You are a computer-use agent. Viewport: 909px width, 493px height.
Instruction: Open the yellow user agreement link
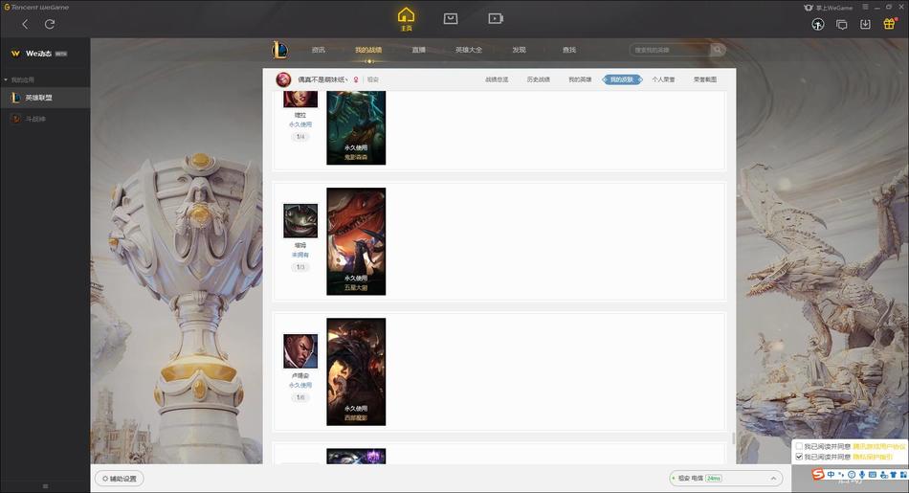click(x=878, y=447)
